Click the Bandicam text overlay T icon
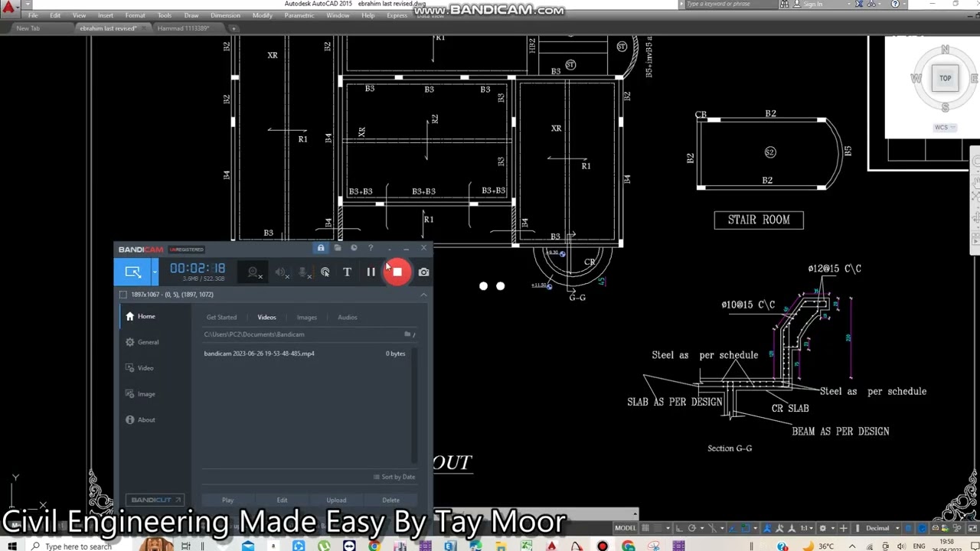Image resolution: width=980 pixels, height=551 pixels. click(347, 272)
